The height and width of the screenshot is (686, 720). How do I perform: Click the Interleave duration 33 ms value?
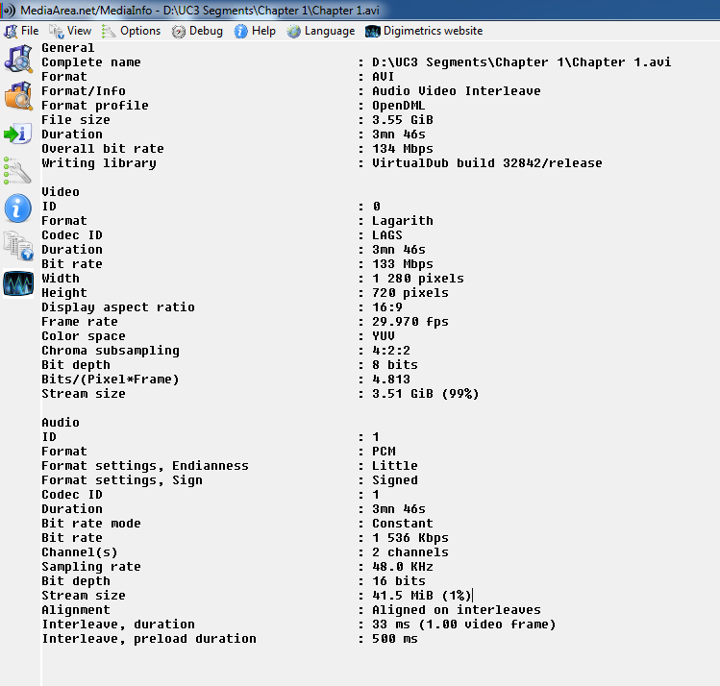[x=464, y=625]
